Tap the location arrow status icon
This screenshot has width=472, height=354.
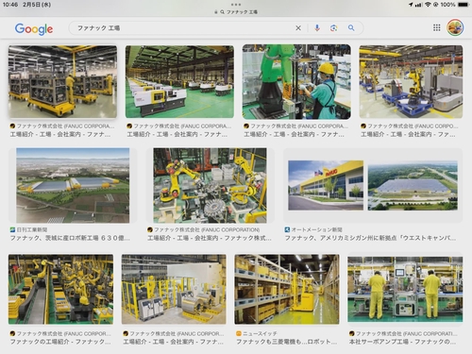point(411,5)
